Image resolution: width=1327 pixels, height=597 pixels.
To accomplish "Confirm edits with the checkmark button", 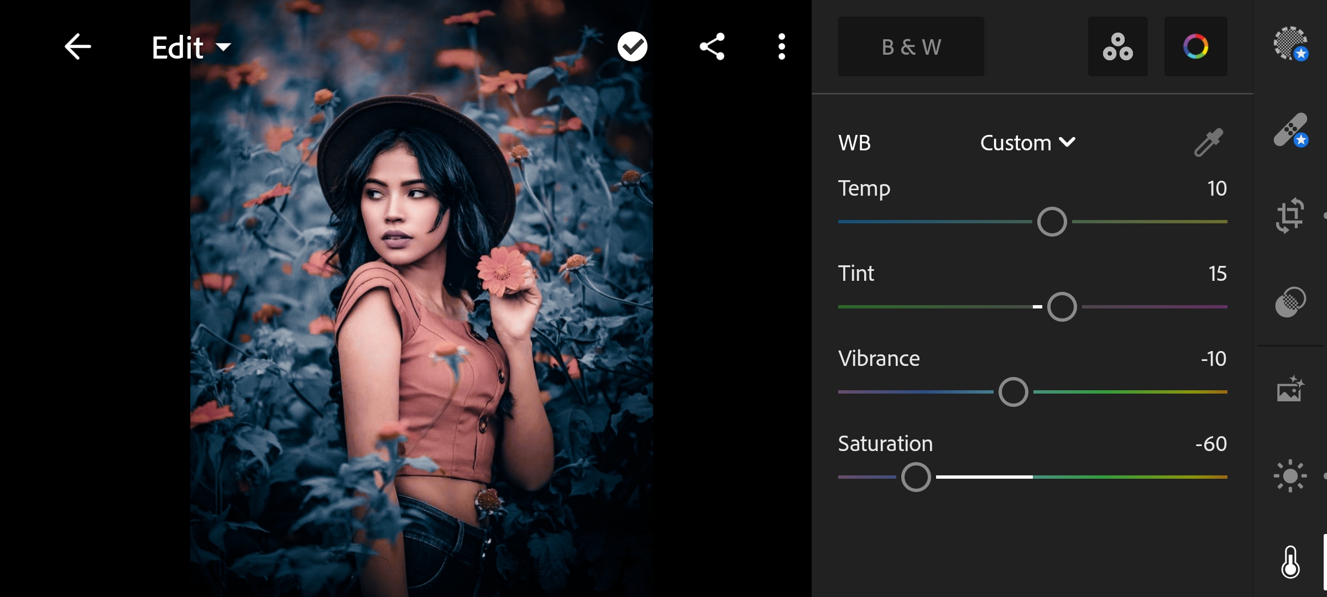I will click(632, 47).
